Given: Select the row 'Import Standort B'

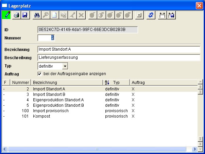Looking at the screenshot, I should (100, 95).
